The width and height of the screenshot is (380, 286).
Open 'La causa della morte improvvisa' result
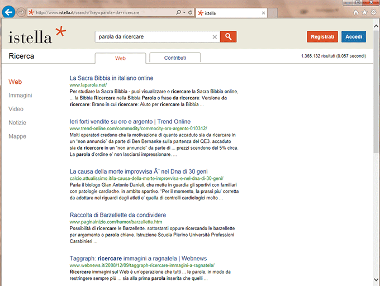pyautogui.click(x=139, y=171)
